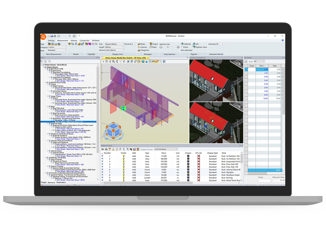Toggle visibility lightbulb for measurement 7
The image size is (326, 230).
coord(123,172)
